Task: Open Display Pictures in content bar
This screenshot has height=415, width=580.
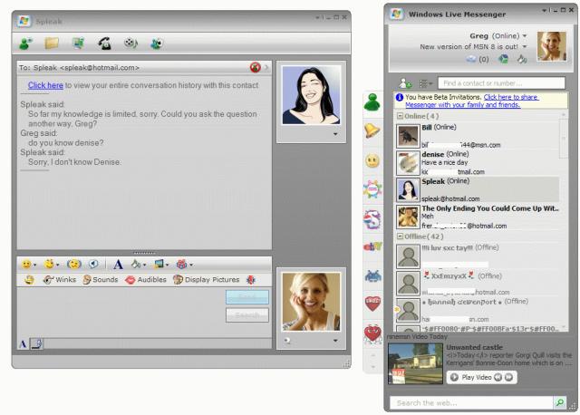Action: pyautogui.click(x=207, y=280)
